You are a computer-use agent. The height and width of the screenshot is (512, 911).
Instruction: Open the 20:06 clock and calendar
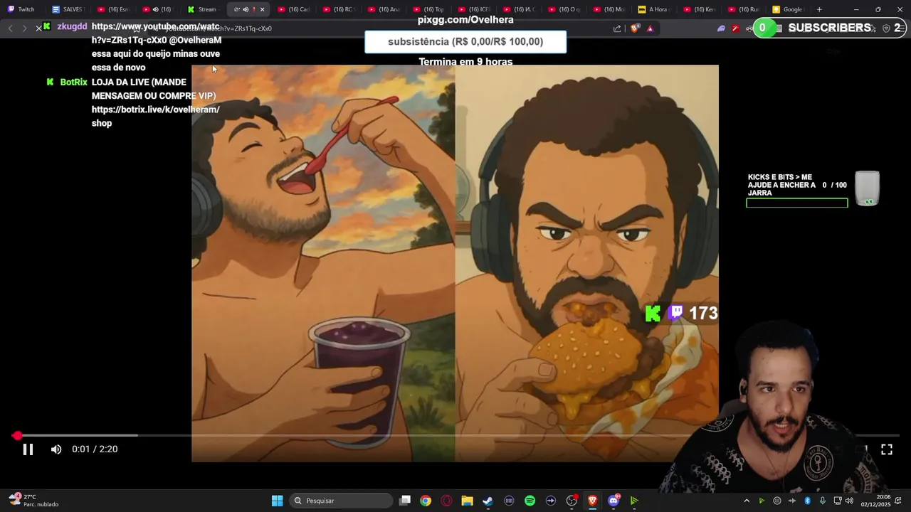[x=875, y=501]
